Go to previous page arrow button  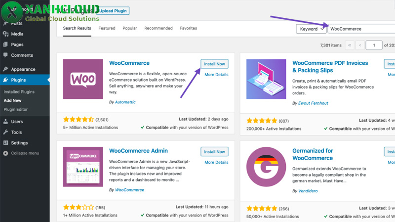point(360,45)
